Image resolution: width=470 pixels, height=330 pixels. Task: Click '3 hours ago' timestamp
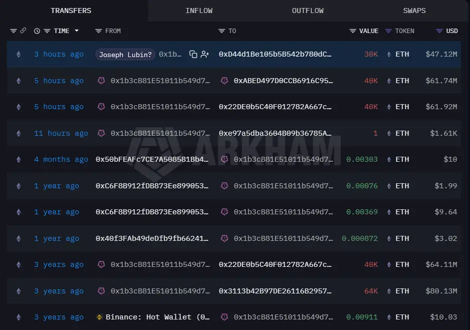tap(59, 54)
